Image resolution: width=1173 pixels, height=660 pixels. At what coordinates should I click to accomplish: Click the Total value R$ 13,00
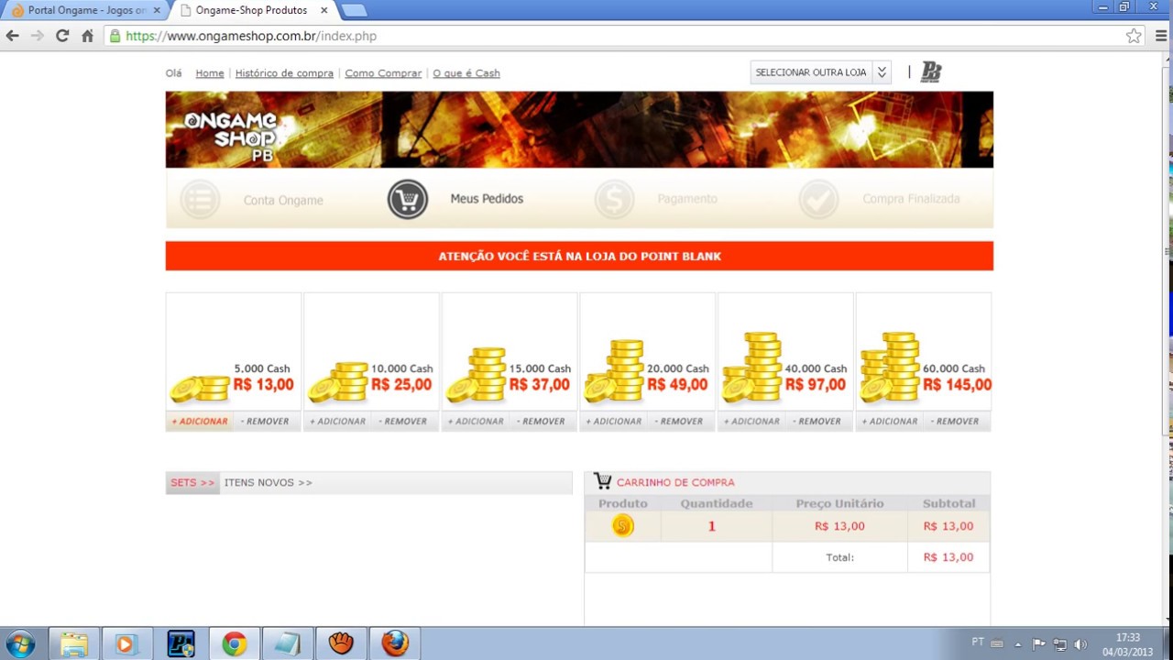pos(948,557)
